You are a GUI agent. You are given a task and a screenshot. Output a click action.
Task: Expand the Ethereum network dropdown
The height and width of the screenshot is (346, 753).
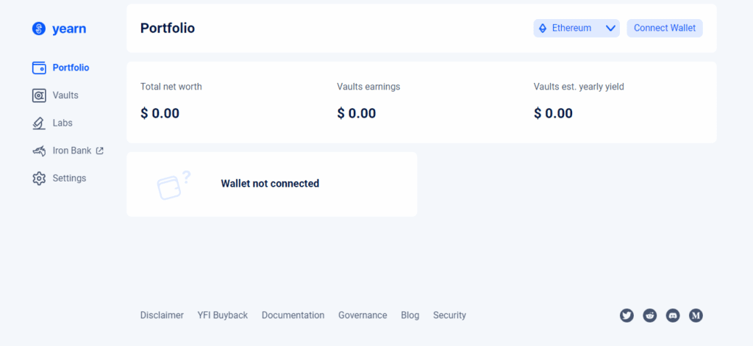click(x=571, y=28)
